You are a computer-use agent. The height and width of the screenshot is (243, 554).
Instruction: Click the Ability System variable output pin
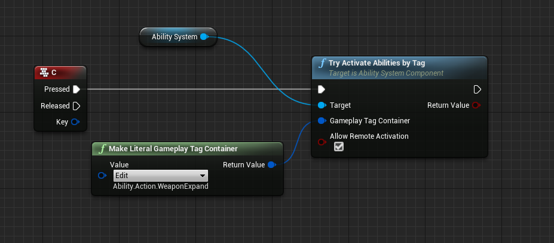(204, 36)
